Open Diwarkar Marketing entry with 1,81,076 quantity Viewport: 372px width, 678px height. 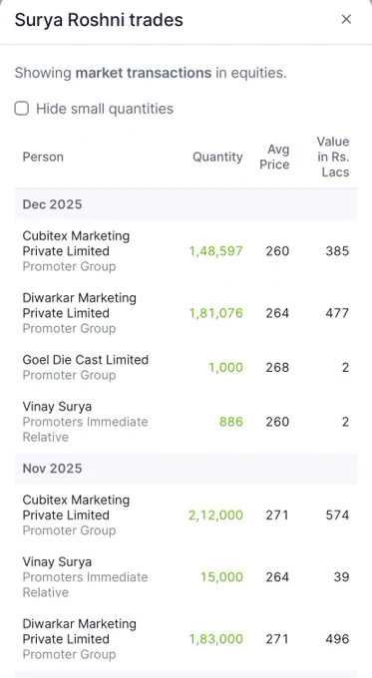point(186,313)
